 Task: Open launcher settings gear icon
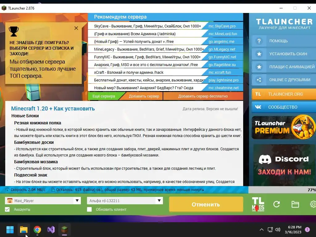click(313, 204)
